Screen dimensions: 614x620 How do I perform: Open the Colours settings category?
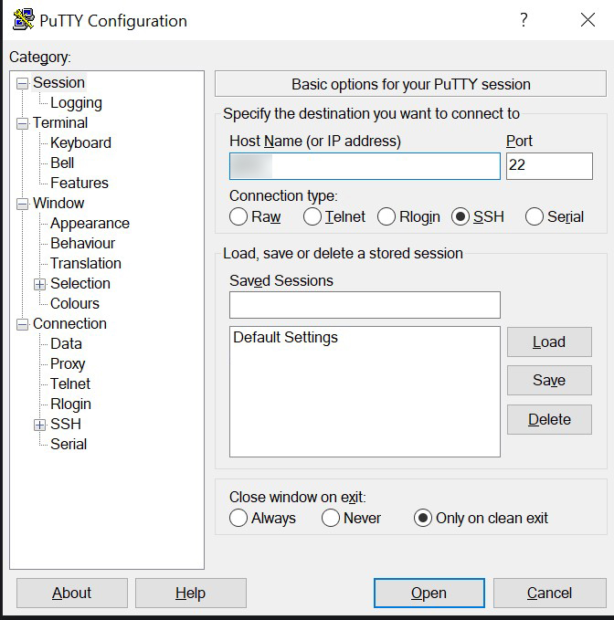click(75, 304)
